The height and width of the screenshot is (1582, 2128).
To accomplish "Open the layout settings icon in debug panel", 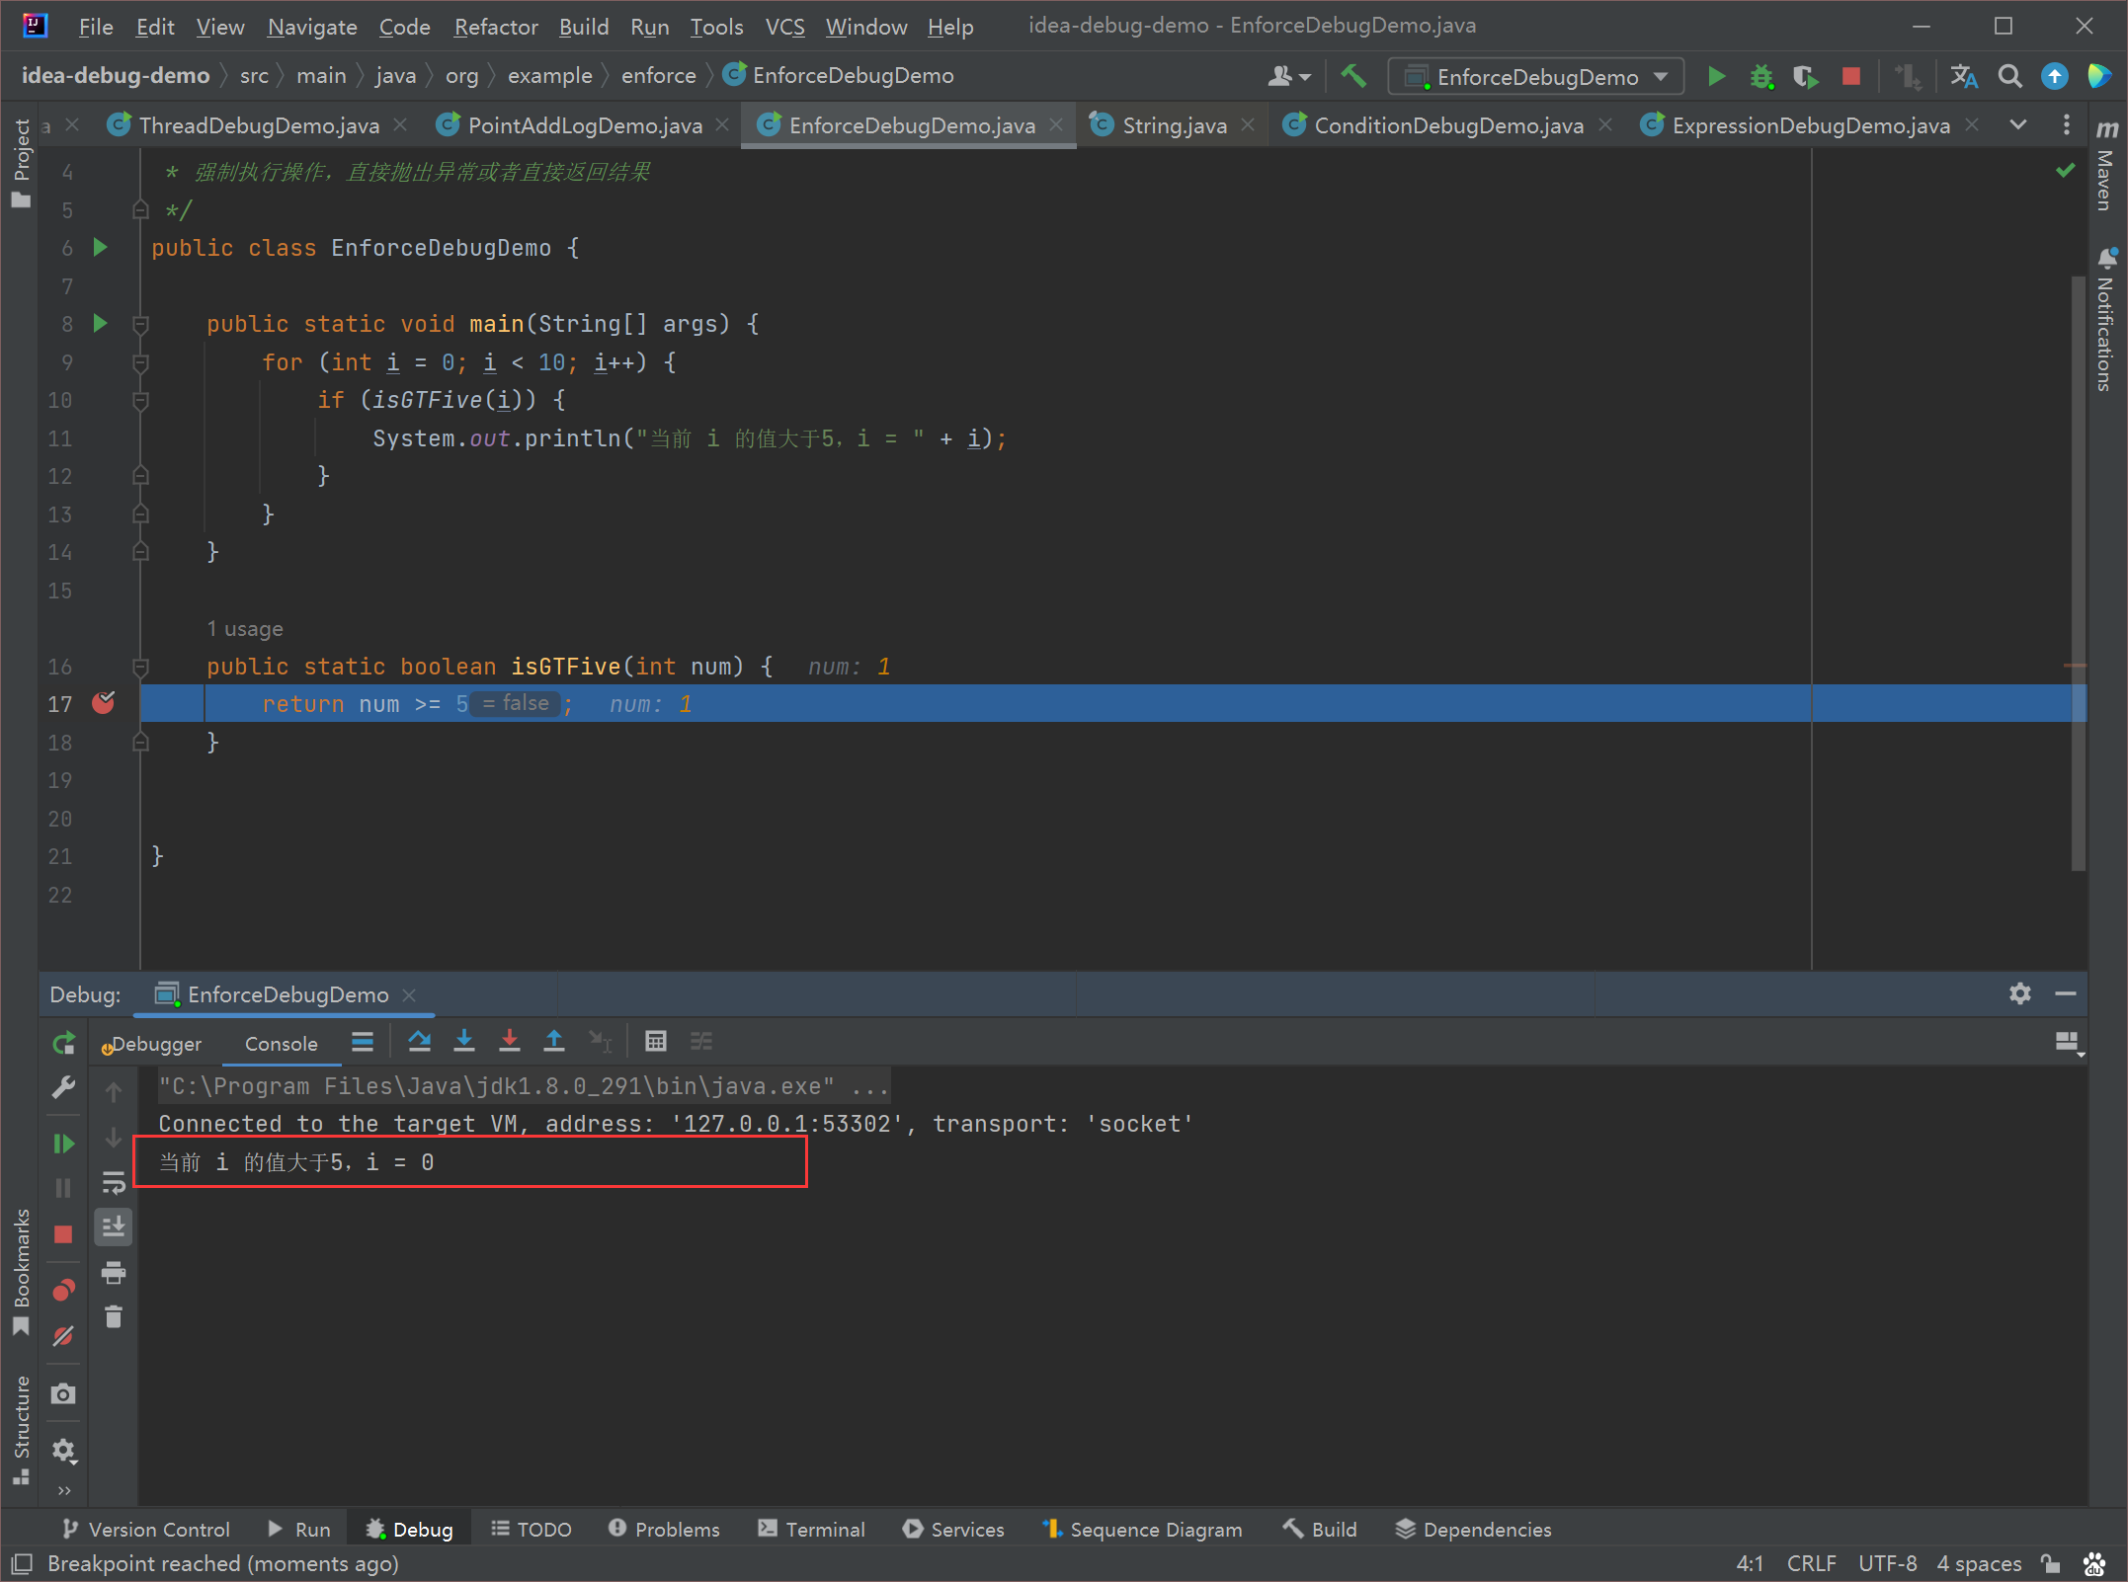I will [2067, 1043].
